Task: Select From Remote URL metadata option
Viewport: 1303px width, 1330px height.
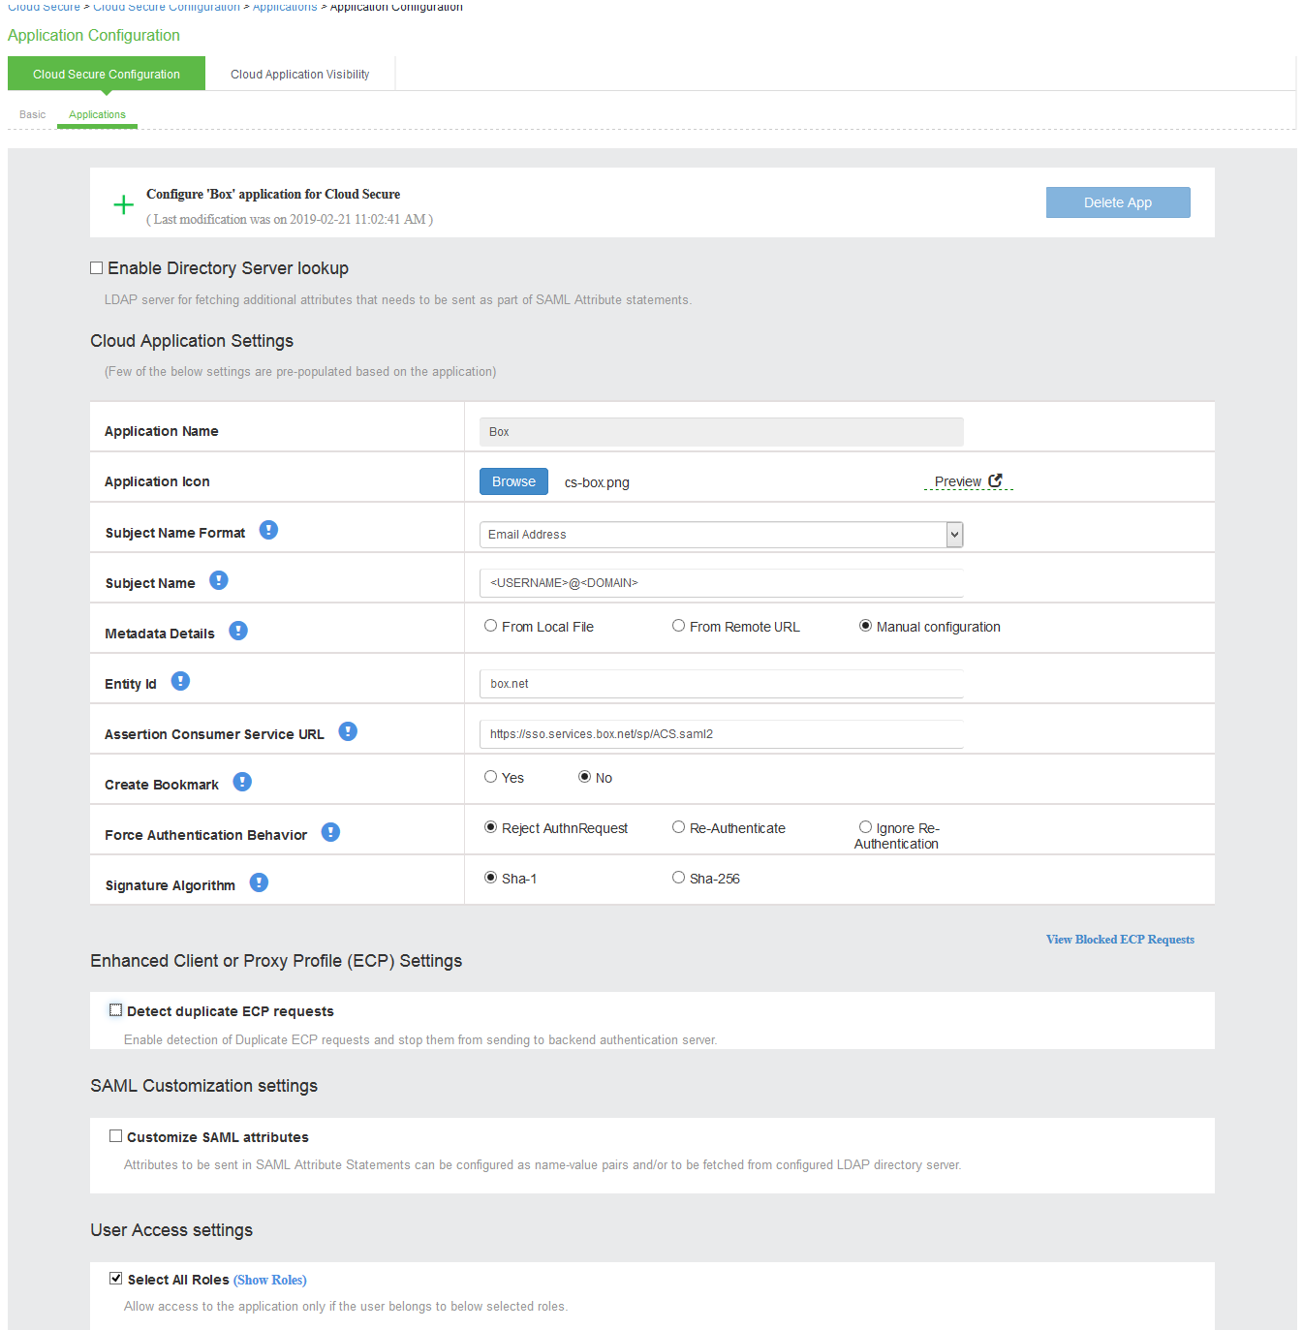Action: tap(679, 626)
